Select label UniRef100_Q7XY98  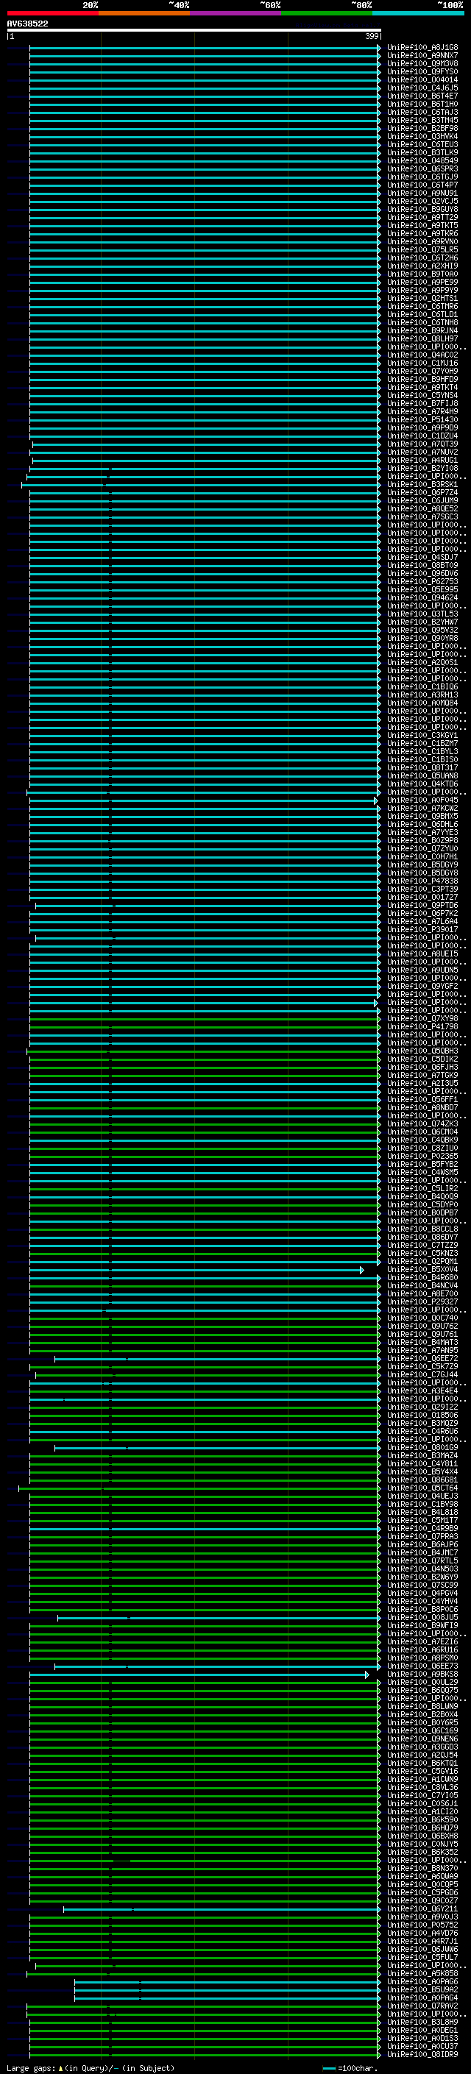click(422, 1018)
